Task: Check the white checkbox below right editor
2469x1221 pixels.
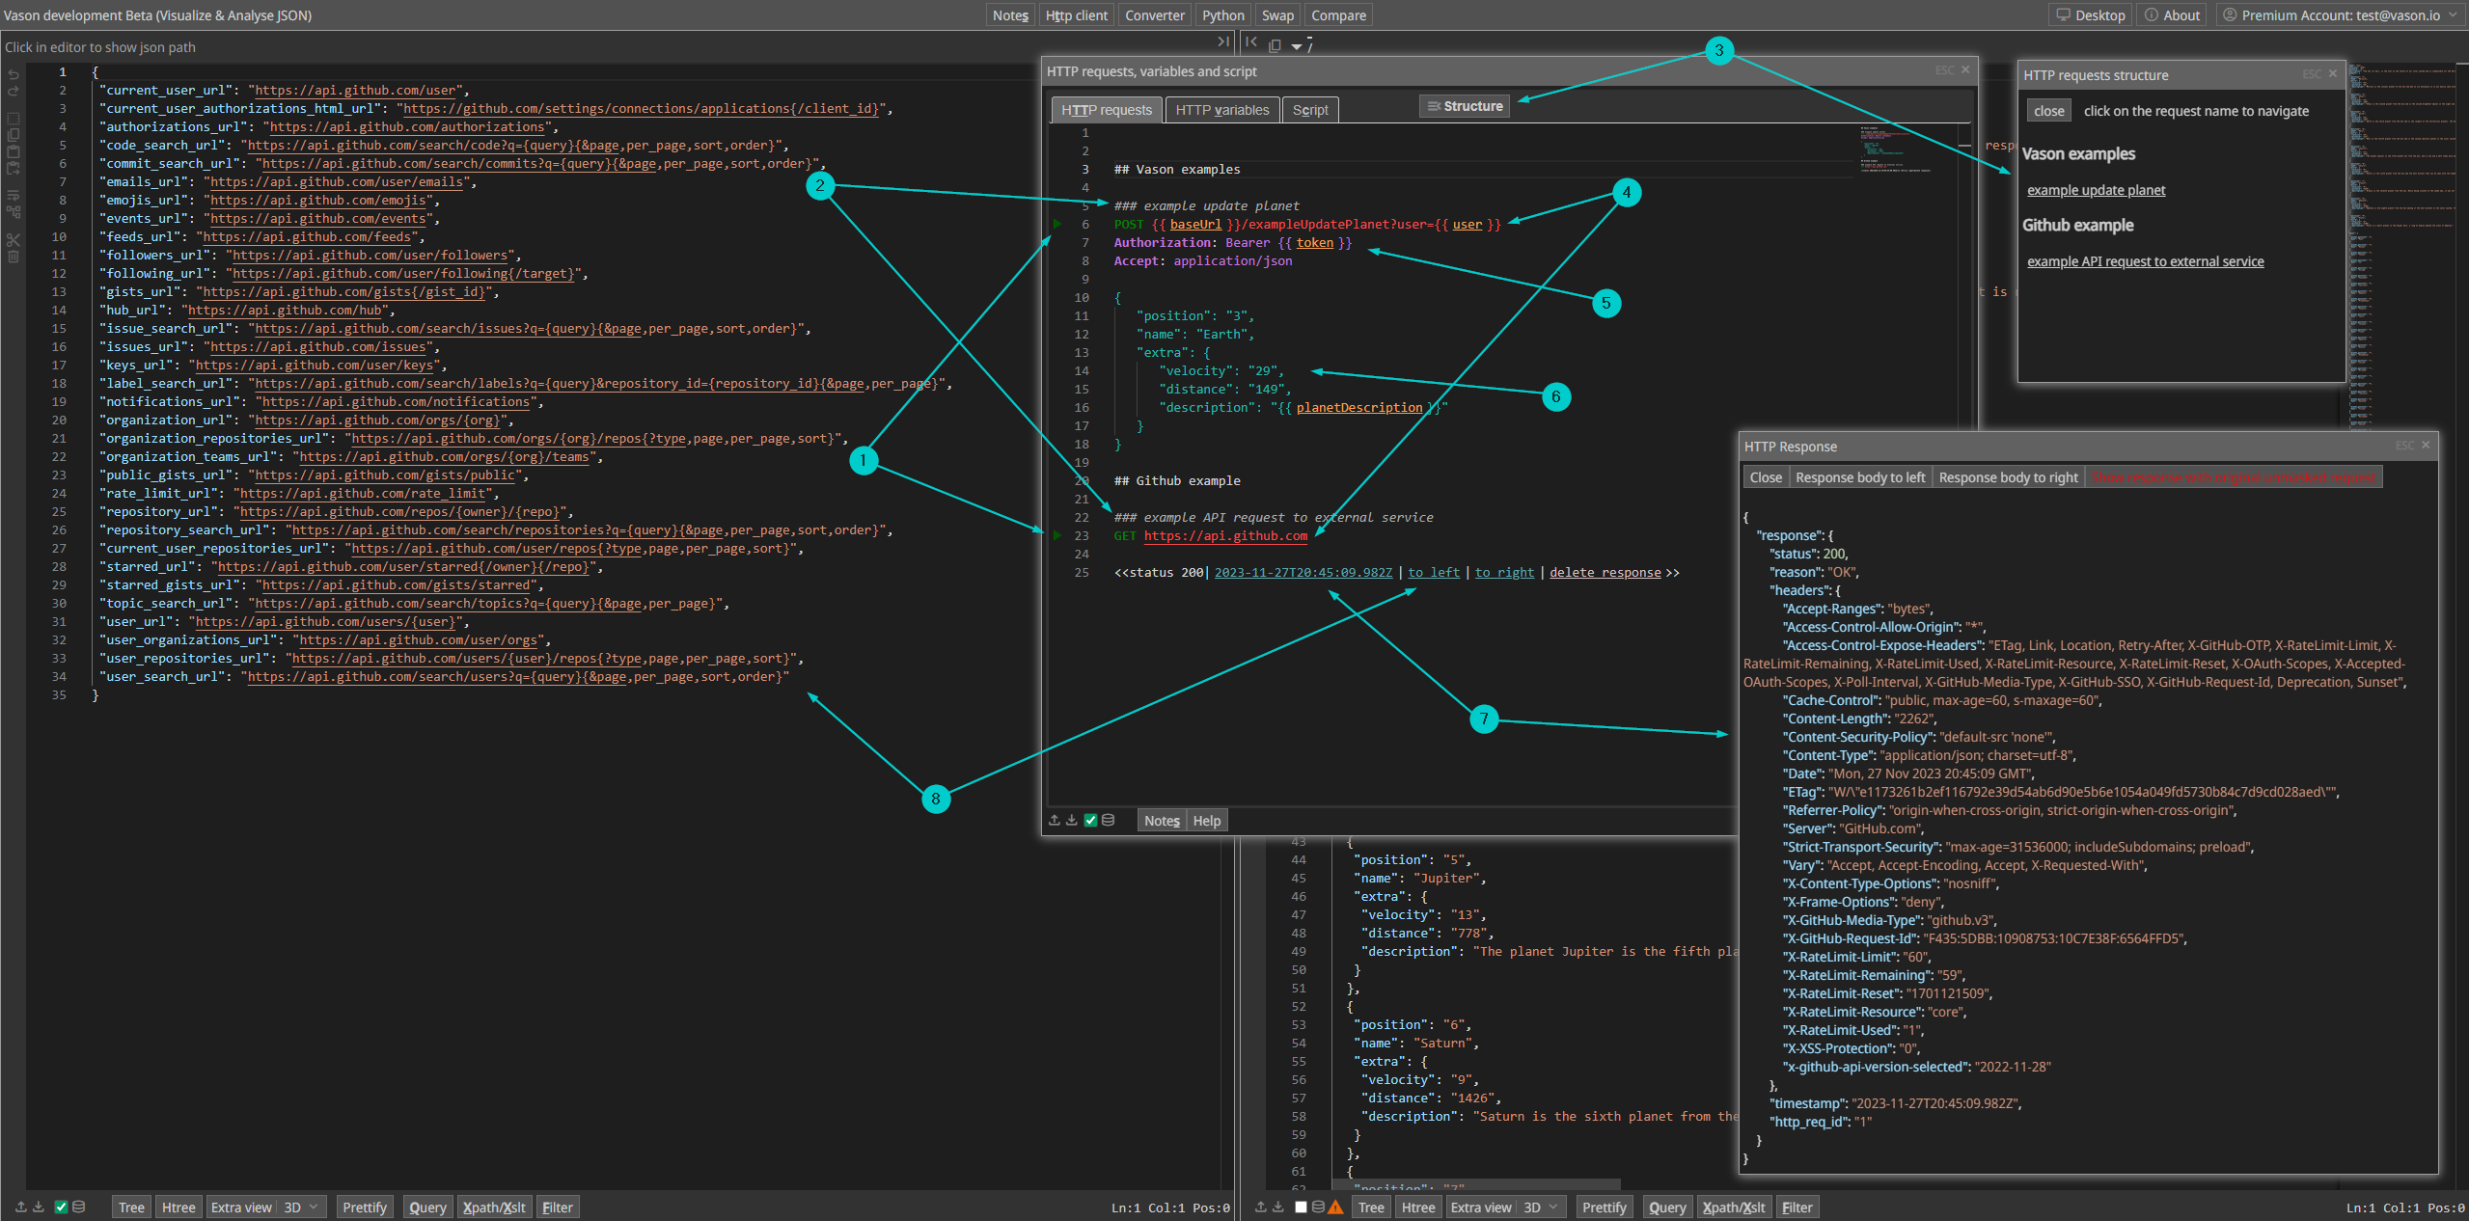Action: 1301,1207
